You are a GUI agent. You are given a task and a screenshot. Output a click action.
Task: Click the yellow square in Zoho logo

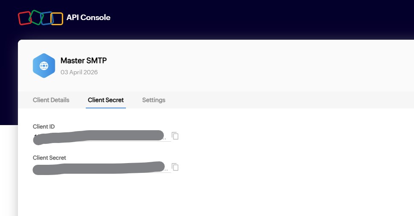(x=57, y=19)
